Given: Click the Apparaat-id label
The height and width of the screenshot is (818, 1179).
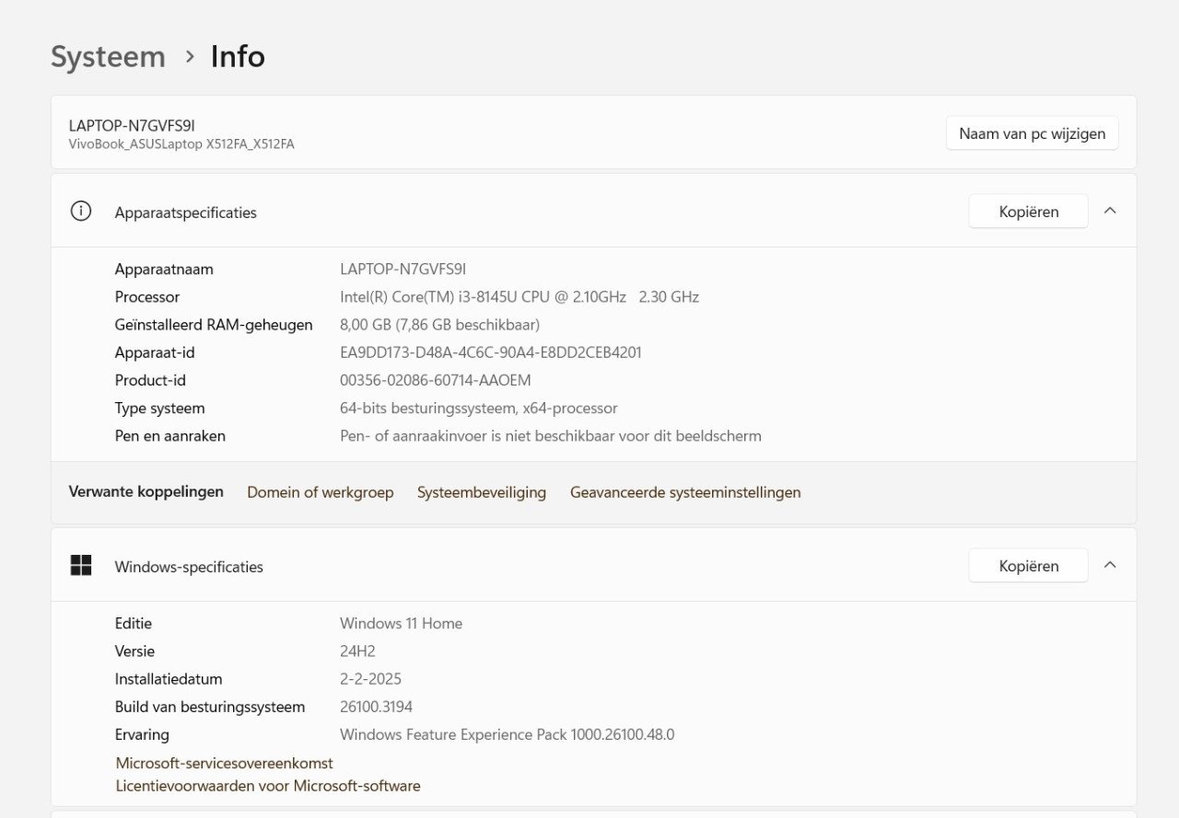Looking at the screenshot, I should coord(155,352).
